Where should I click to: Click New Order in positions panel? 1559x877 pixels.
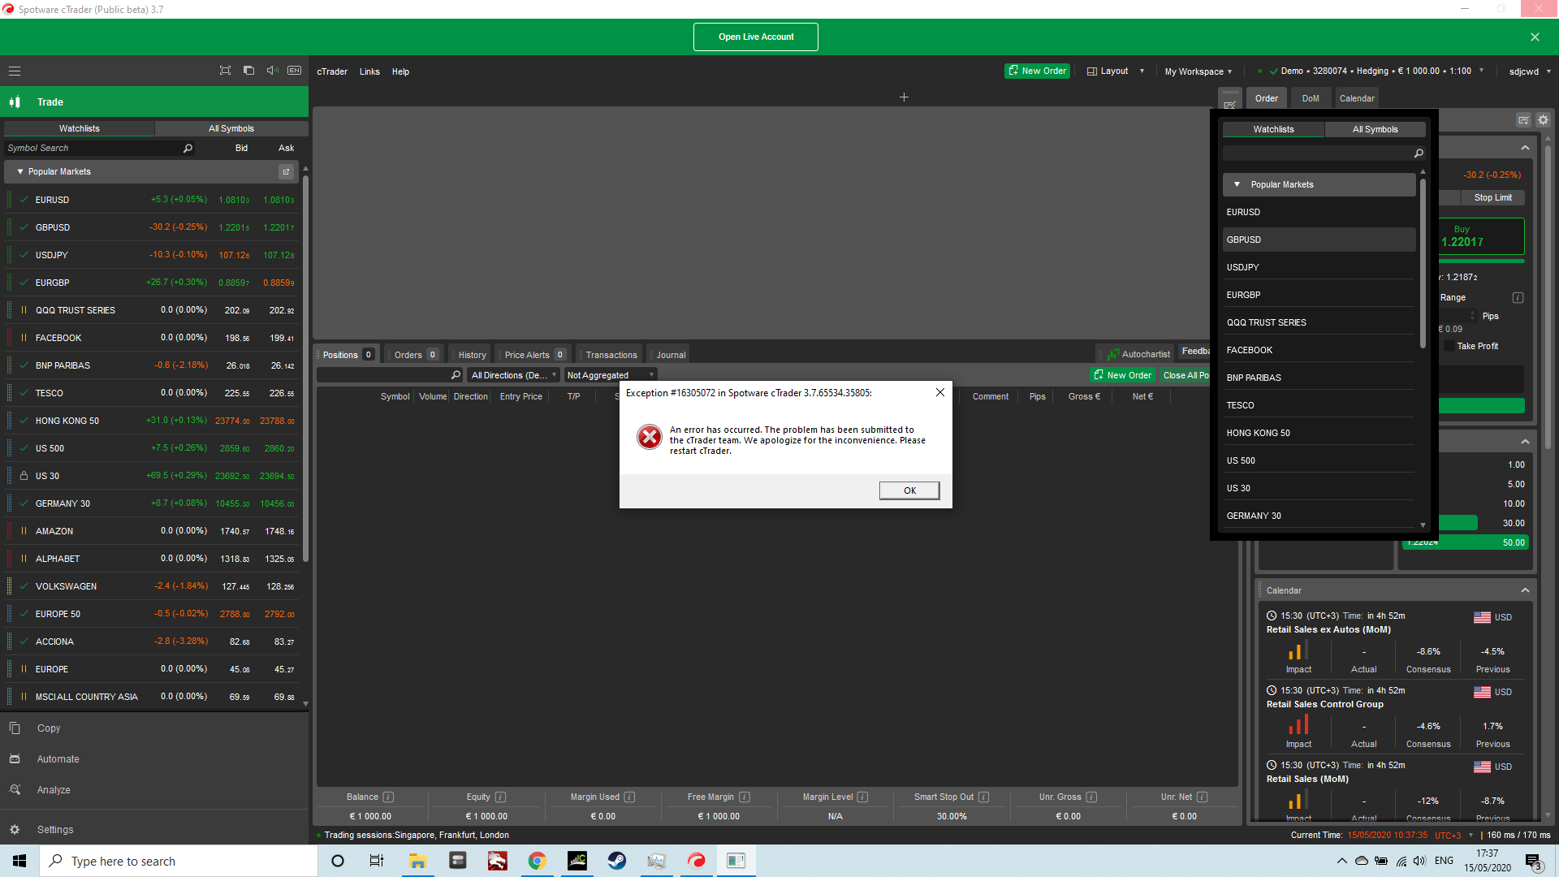tap(1122, 375)
